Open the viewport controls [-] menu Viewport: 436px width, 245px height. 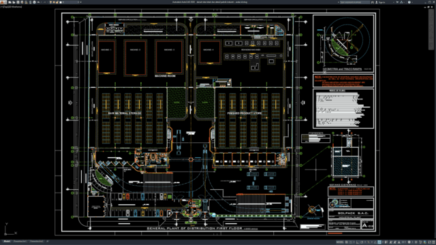(2, 7)
